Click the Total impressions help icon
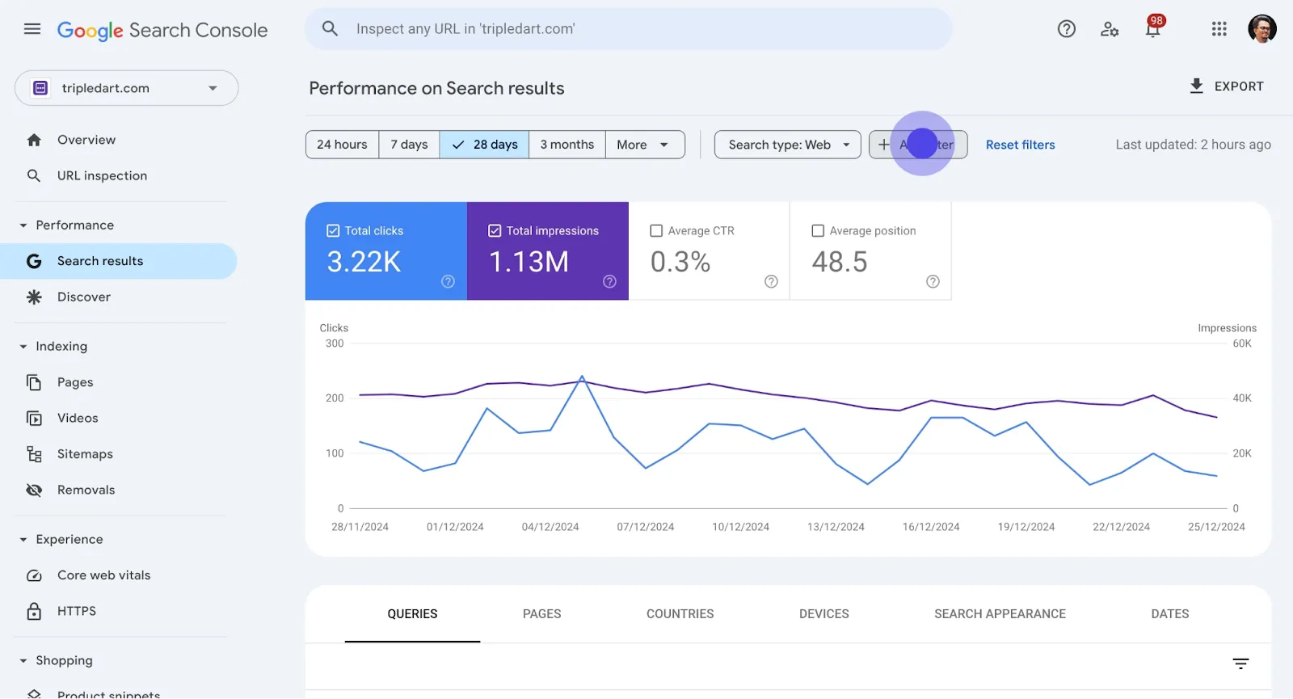The width and height of the screenshot is (1293, 699). tap(609, 281)
